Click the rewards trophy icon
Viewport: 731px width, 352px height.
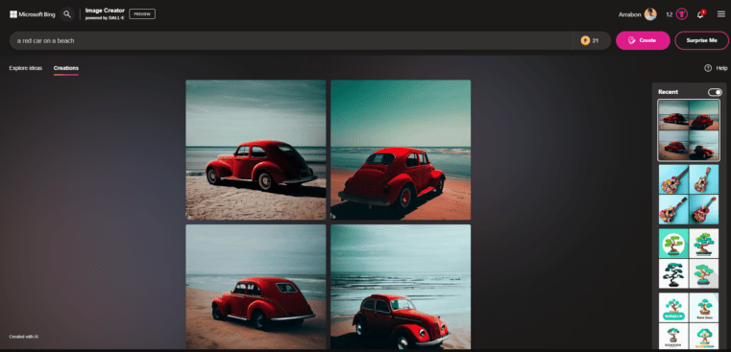click(x=682, y=14)
